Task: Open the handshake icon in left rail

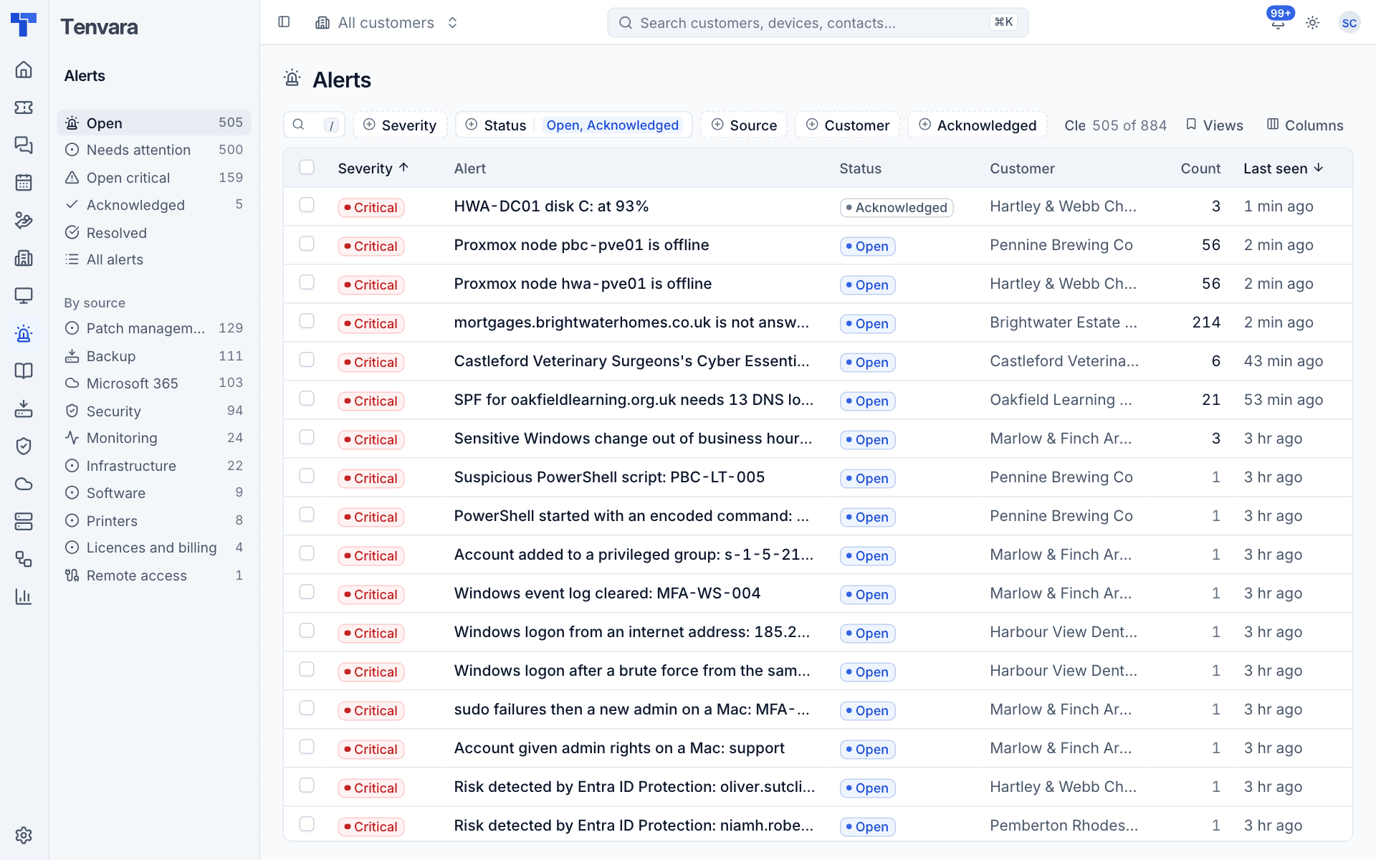Action: 24,220
